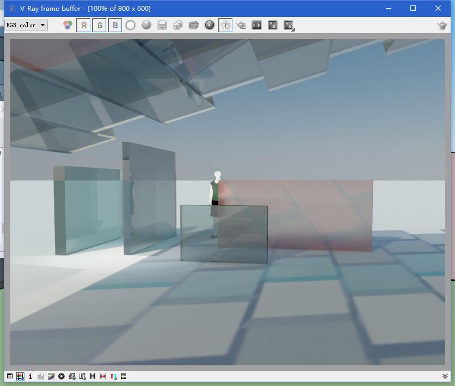Show the color corrections control window
This screenshot has width=455, height=386.
(x=10, y=376)
